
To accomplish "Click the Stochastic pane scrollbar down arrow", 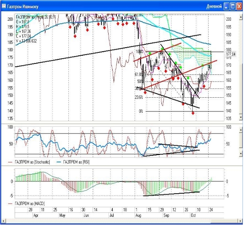I will 241,154.
